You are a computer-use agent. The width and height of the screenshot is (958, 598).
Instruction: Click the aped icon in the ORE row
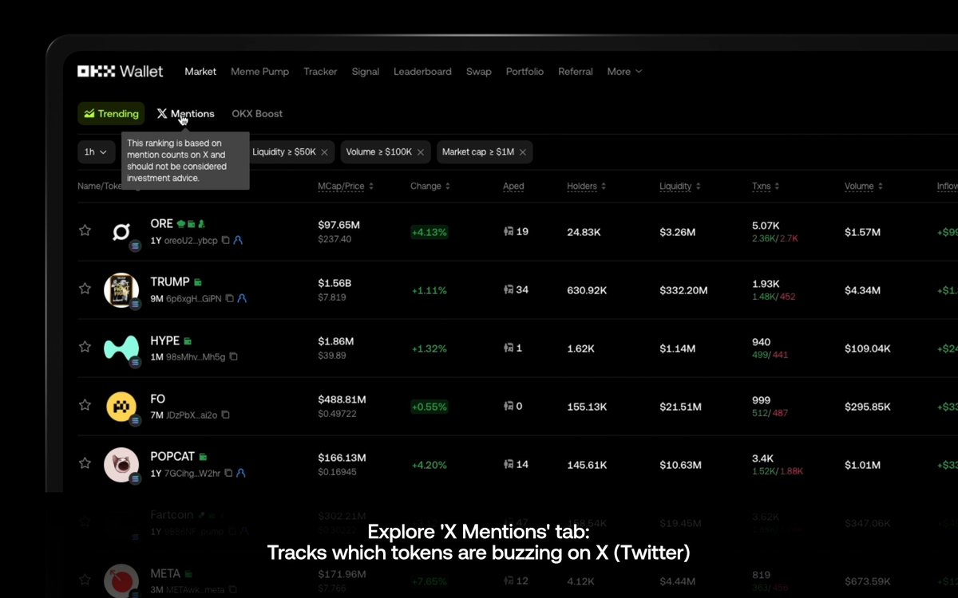click(x=508, y=231)
